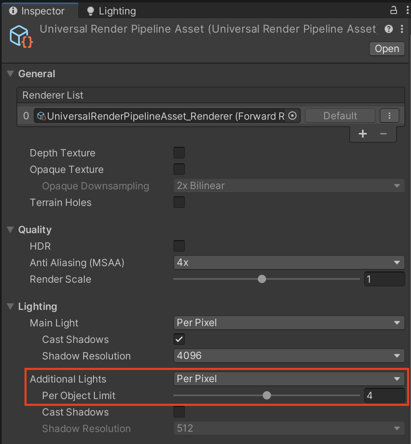Uncheck Main Light Cast Shadows
The width and height of the screenshot is (411, 444).
[179, 339]
